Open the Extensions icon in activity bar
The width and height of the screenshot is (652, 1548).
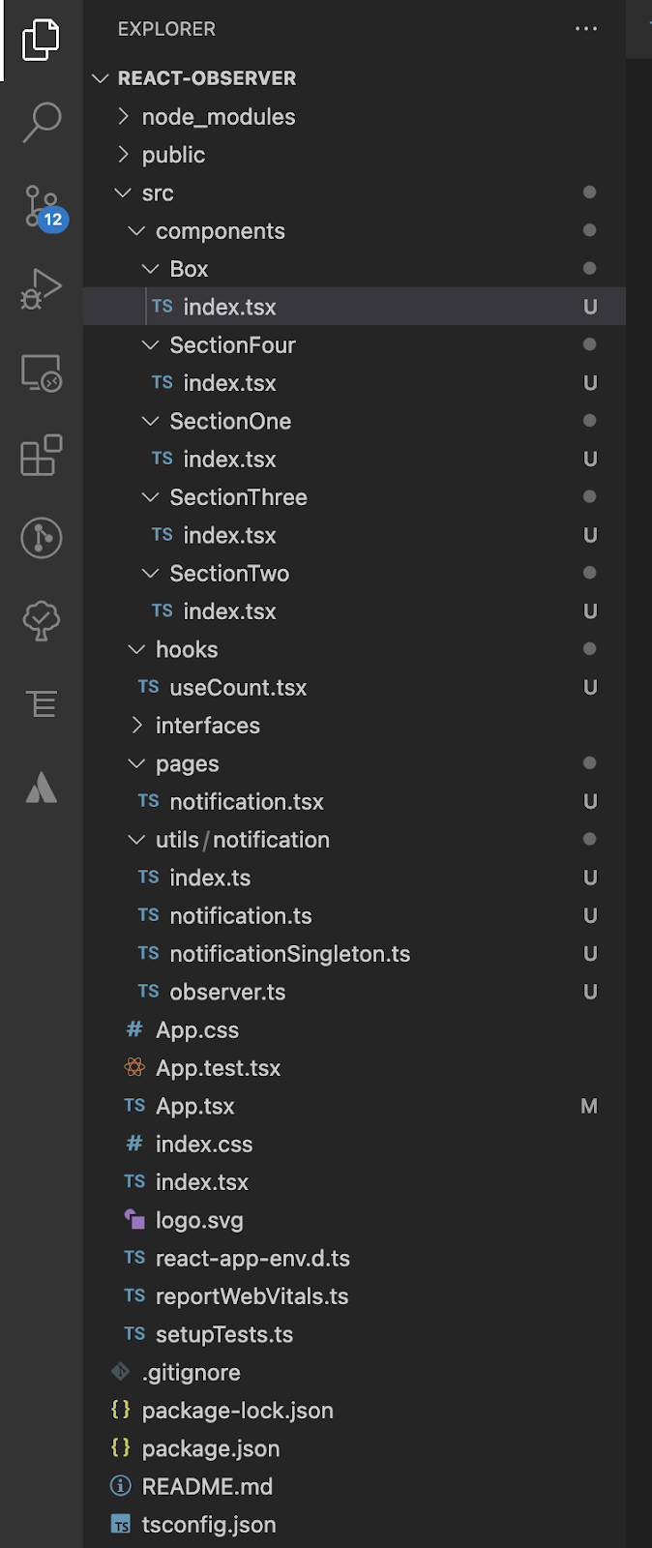[x=41, y=456]
